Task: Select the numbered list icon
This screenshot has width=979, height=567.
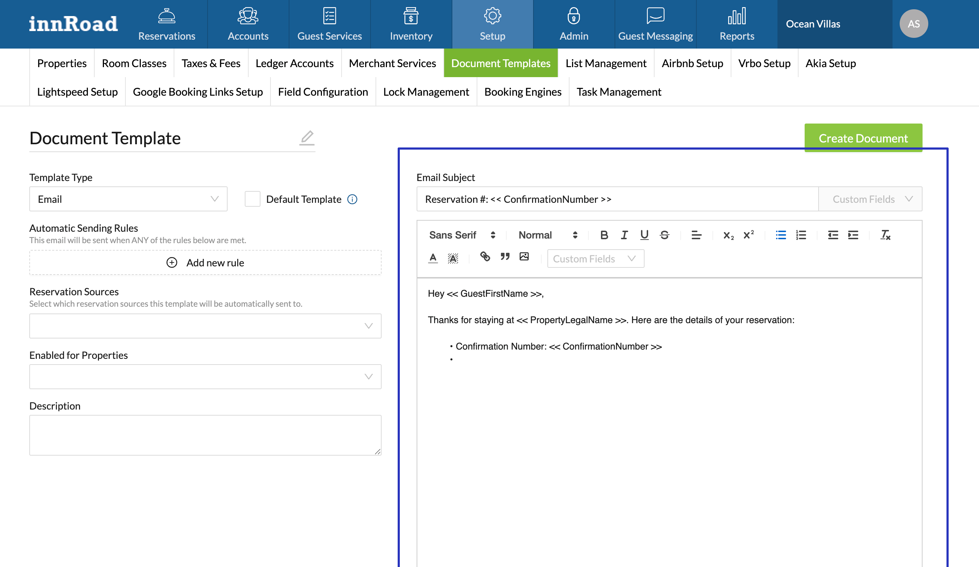Action: tap(801, 235)
